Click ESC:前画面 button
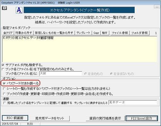The image size is (161, 126). click(15, 118)
